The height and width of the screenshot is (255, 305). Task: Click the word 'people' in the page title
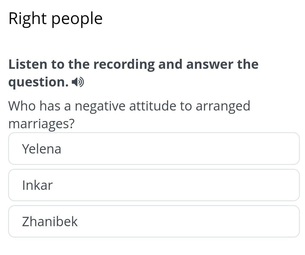[77, 19]
